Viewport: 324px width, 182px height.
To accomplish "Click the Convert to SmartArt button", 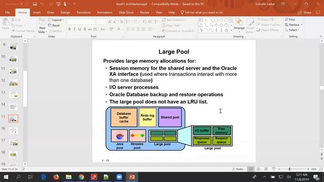I will coord(179,31).
